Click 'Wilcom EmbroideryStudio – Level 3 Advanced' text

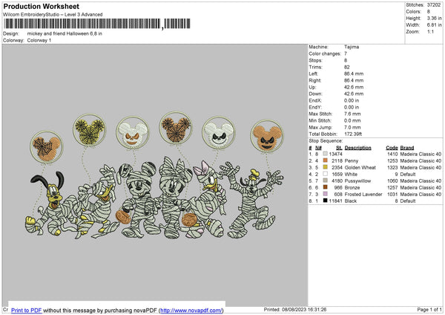pos(53,15)
